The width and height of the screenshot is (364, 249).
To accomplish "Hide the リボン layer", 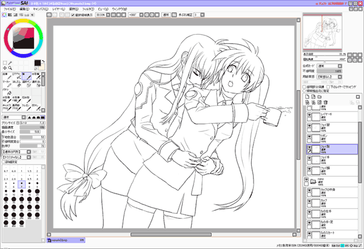I will tap(309, 137).
